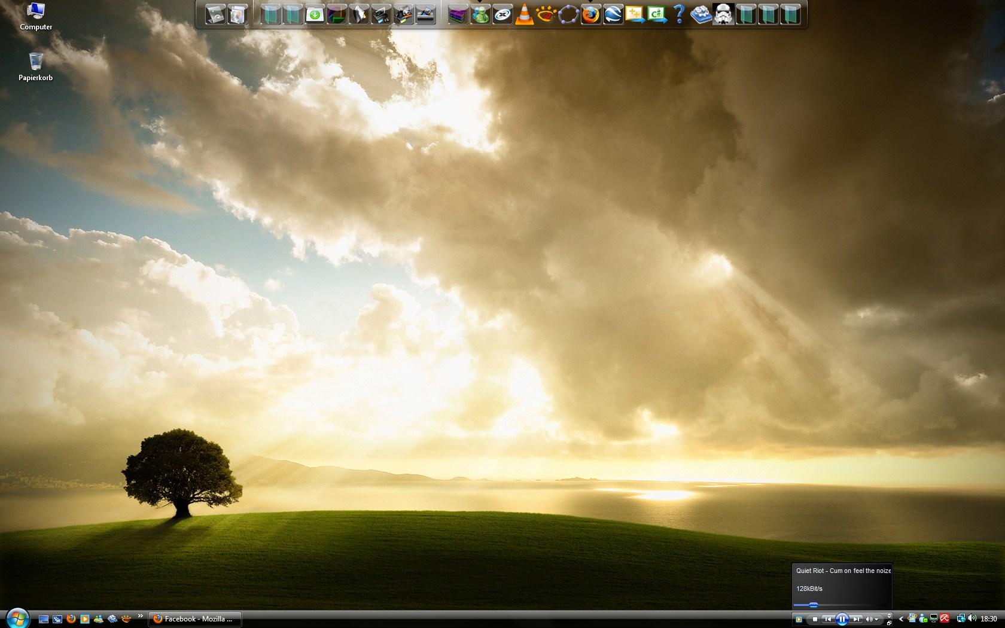Skip to the previous track
The image size is (1005, 628).
[828, 620]
